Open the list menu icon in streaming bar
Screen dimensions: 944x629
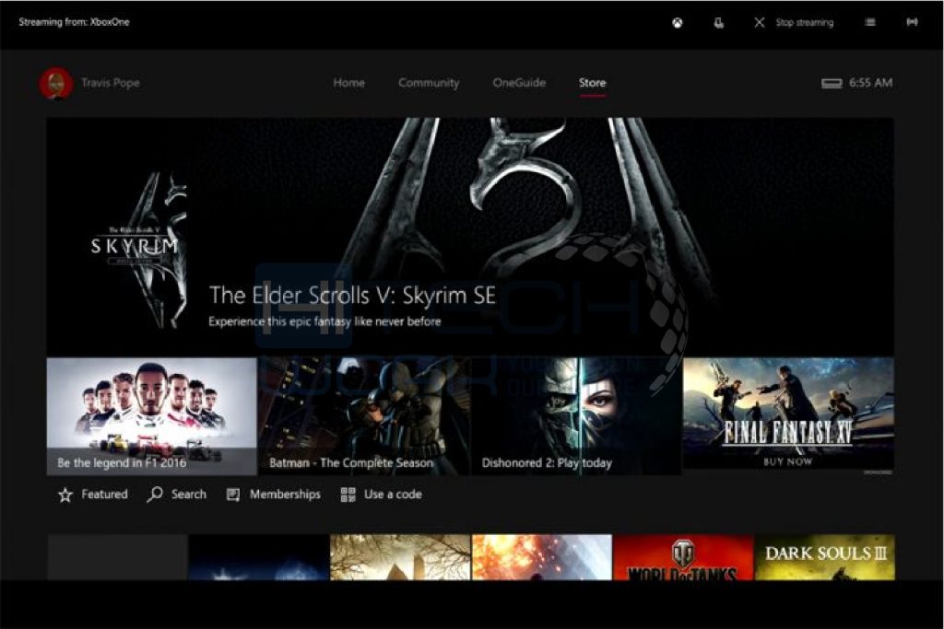870,22
